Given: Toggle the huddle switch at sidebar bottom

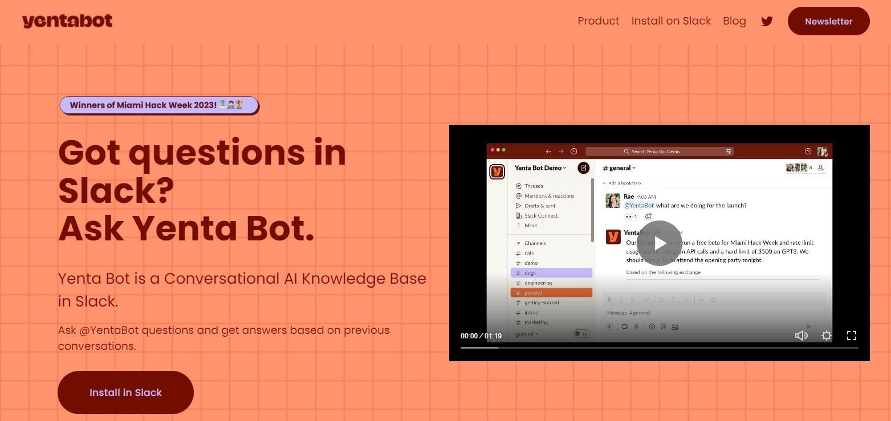Looking at the screenshot, I should pyautogui.click(x=581, y=334).
